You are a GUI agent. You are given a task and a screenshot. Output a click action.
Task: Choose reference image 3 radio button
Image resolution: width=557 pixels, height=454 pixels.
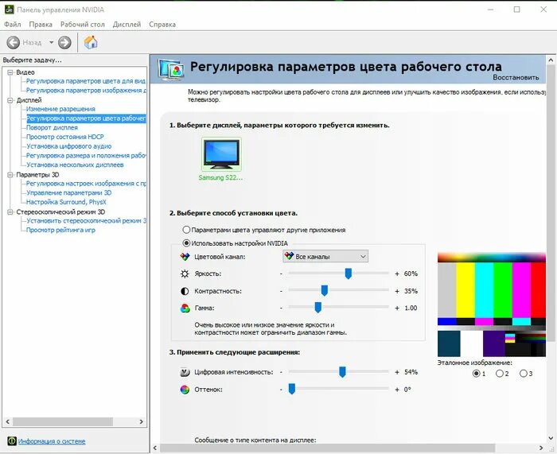click(524, 374)
